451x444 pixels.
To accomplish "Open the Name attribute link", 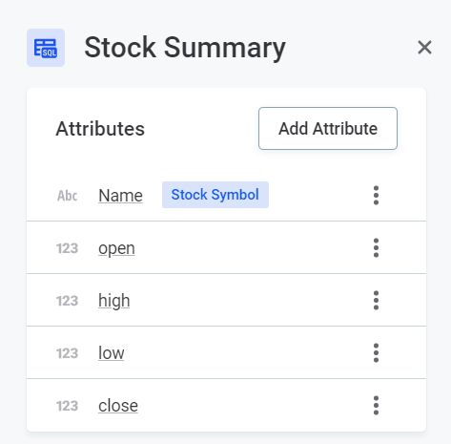I will pyautogui.click(x=120, y=195).
